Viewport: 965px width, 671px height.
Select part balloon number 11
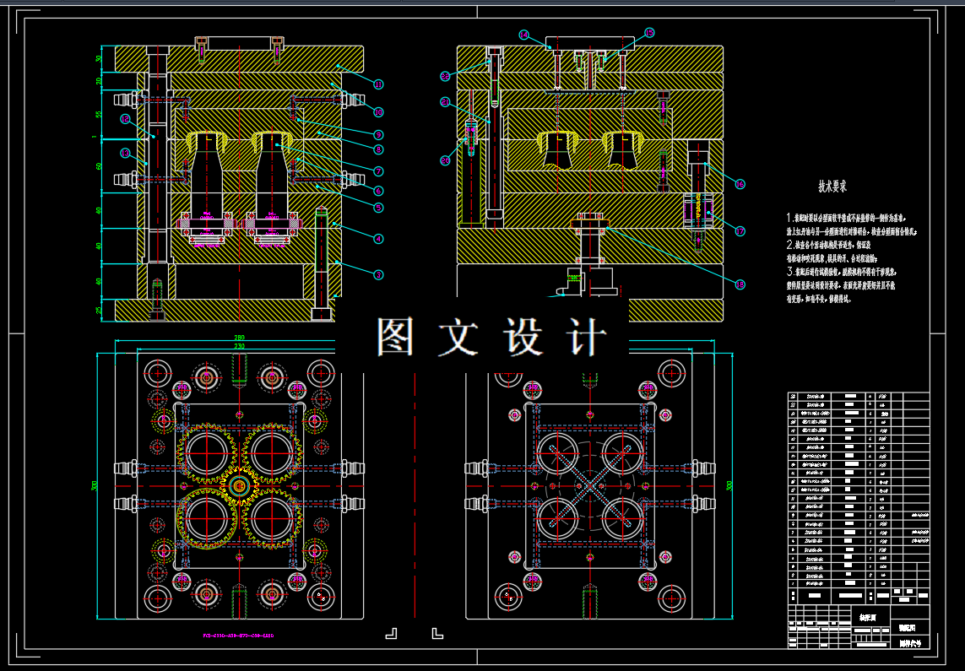[378, 84]
